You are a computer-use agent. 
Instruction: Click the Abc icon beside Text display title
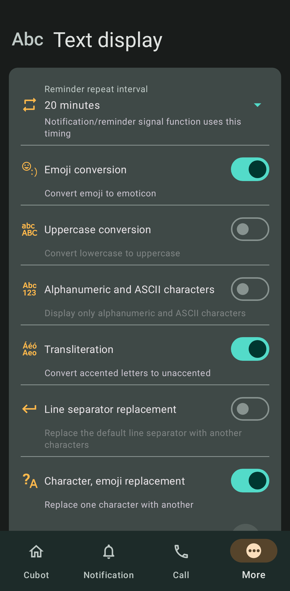pos(28,39)
